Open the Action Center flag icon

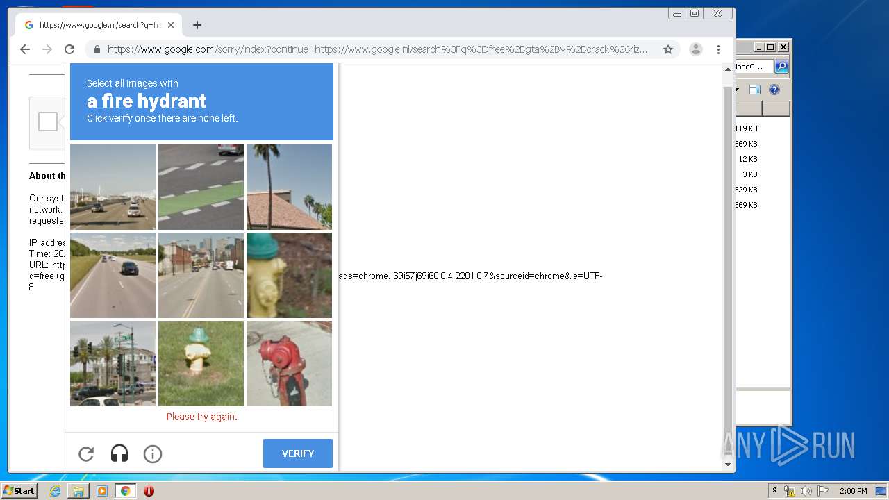point(822,491)
